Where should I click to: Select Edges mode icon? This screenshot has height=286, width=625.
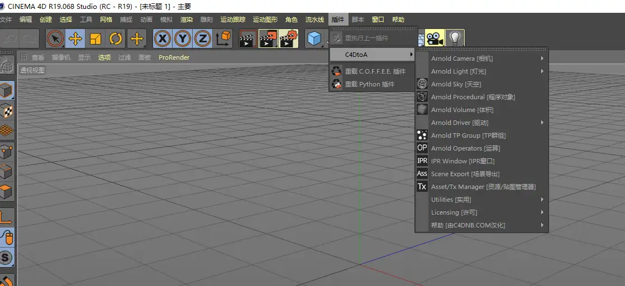(x=7, y=172)
